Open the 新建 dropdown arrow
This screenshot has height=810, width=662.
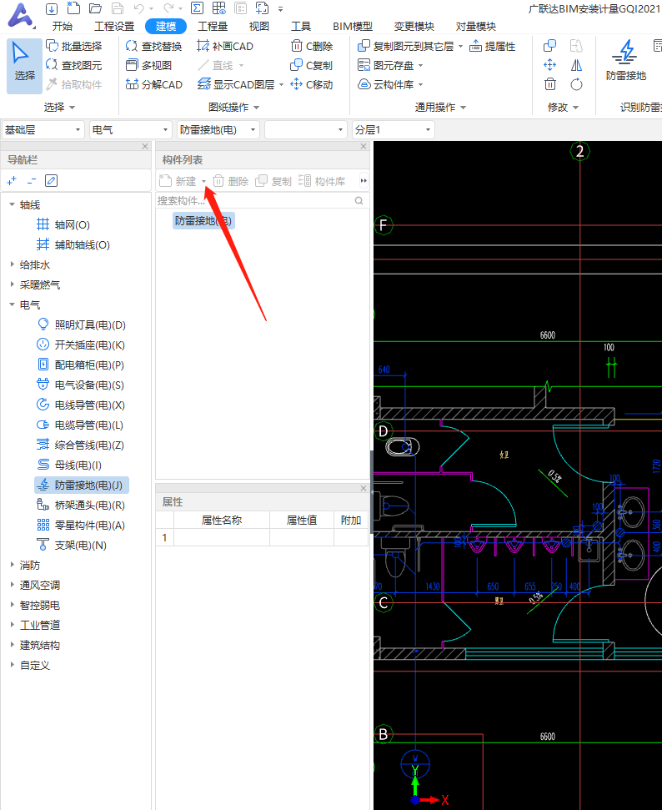pyautogui.click(x=204, y=181)
